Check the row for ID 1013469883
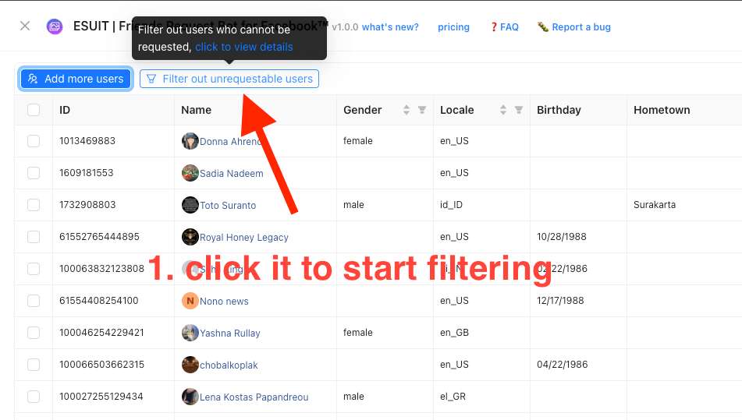 point(34,141)
